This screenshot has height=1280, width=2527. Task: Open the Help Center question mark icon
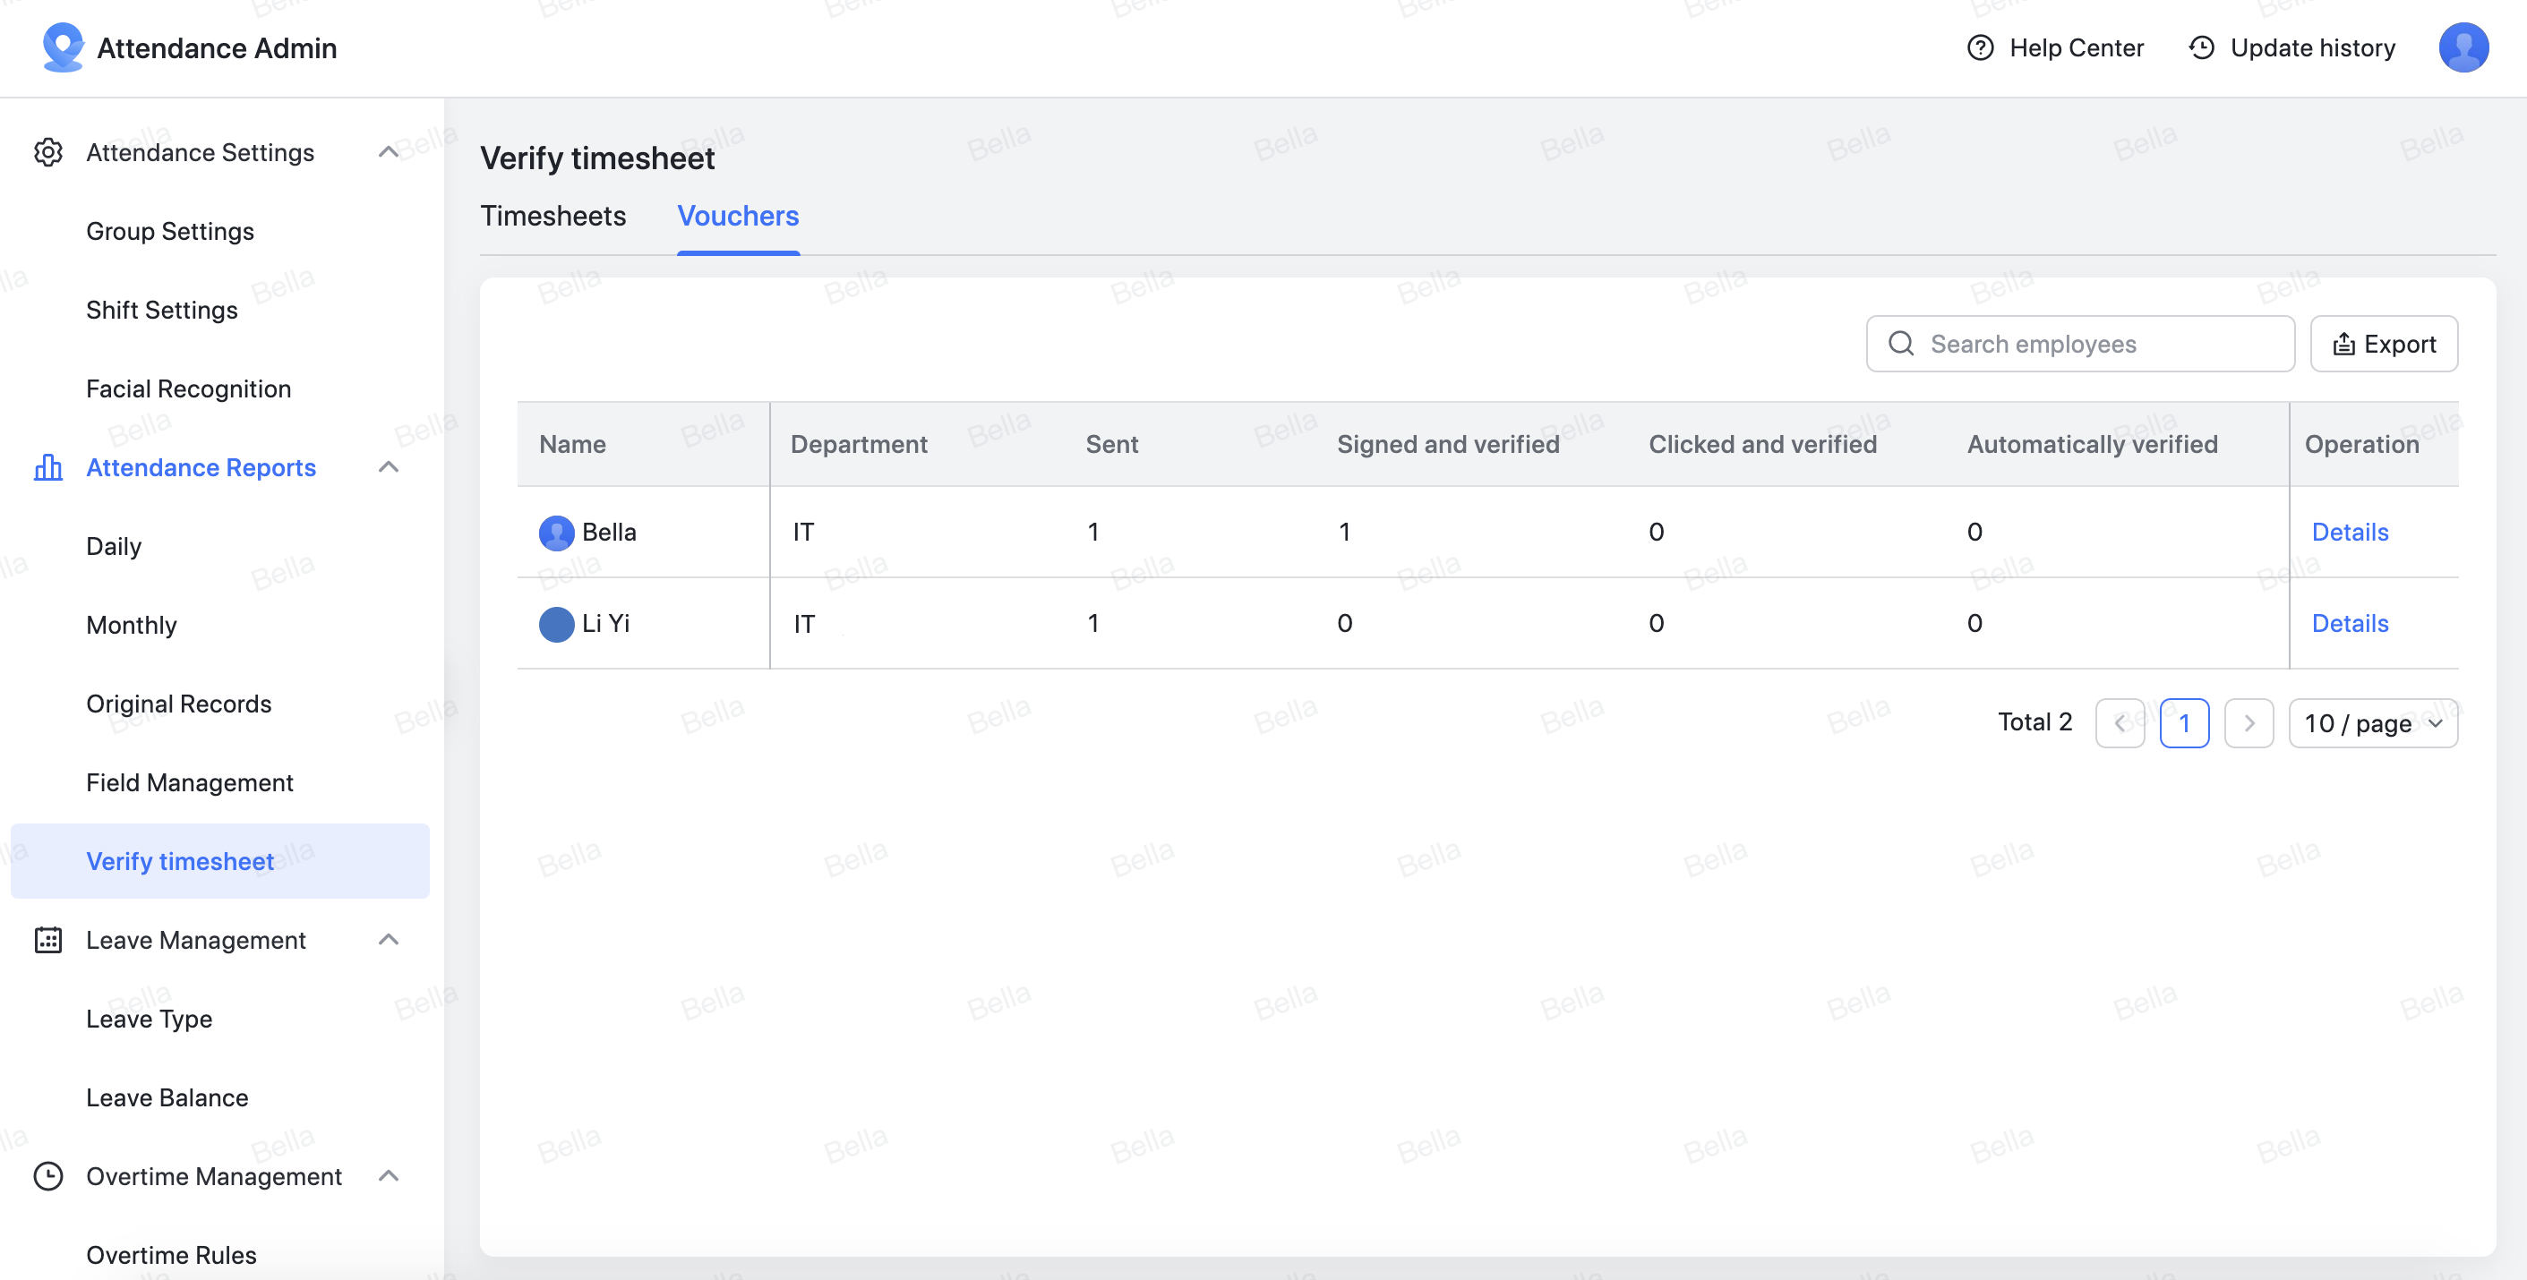(1980, 47)
